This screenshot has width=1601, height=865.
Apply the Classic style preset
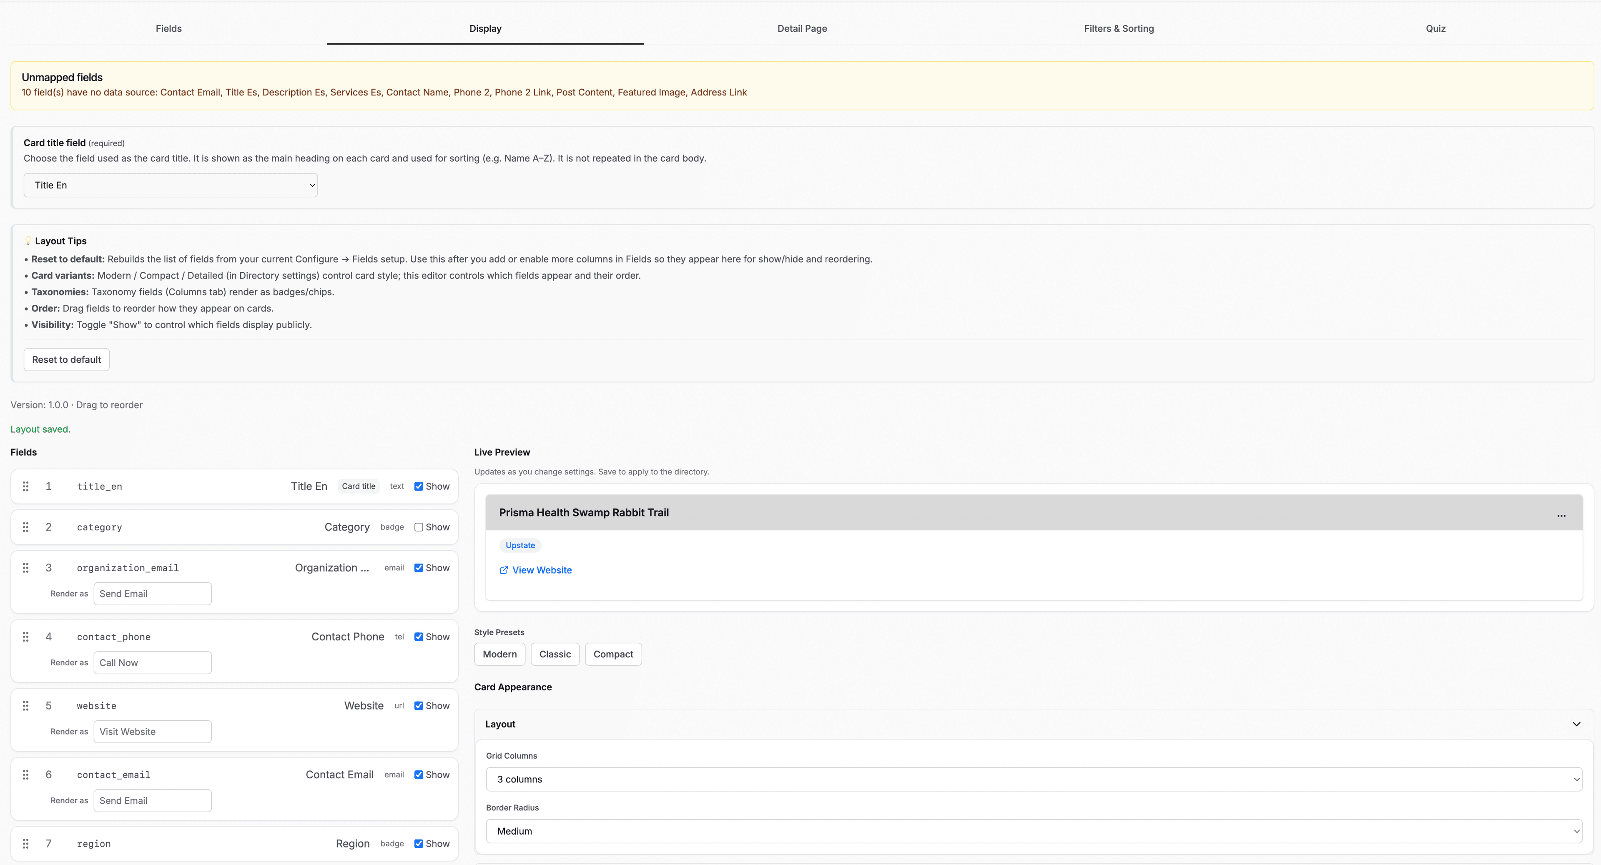(555, 654)
